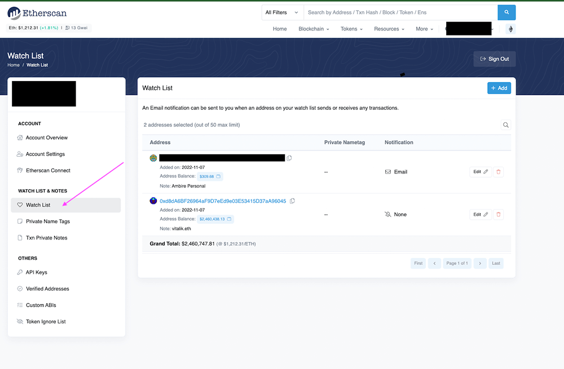Click the Grand Total $2,460,747.81 text
Screen dimensions: 564x369
(182, 243)
